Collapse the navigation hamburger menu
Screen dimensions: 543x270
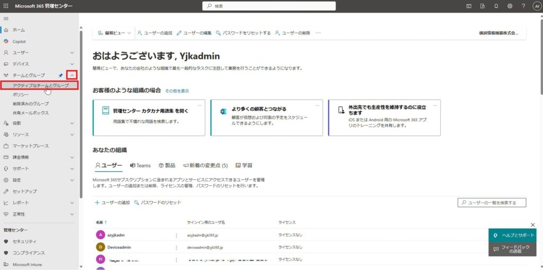6,19
